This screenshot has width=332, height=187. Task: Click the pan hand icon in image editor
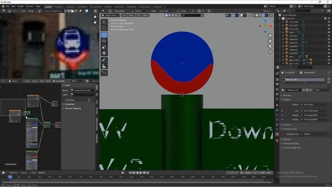point(95,22)
